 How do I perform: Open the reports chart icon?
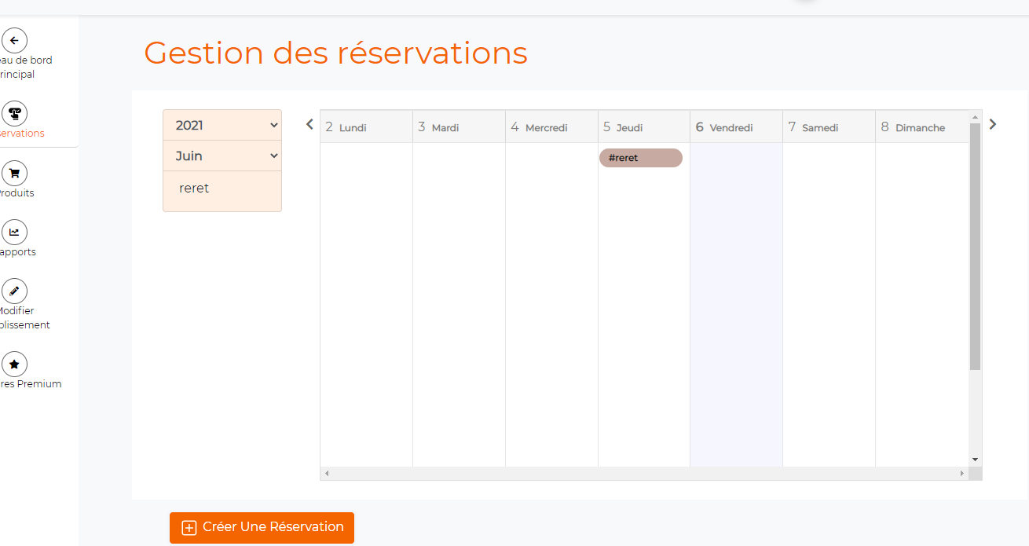[x=14, y=233]
